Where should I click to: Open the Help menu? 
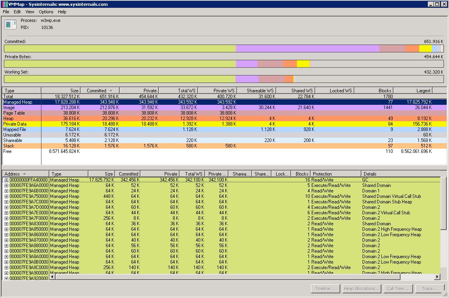coord(62,12)
